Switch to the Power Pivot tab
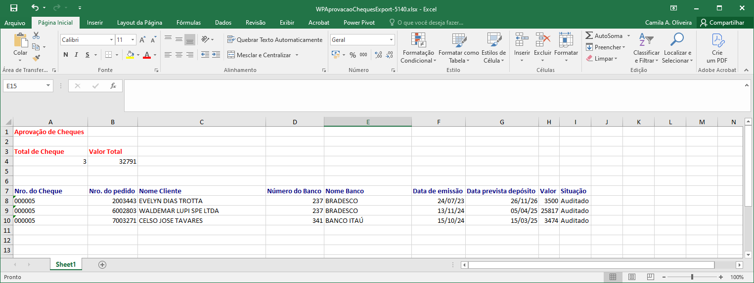Screen dimensions: 754x283 coord(359,23)
